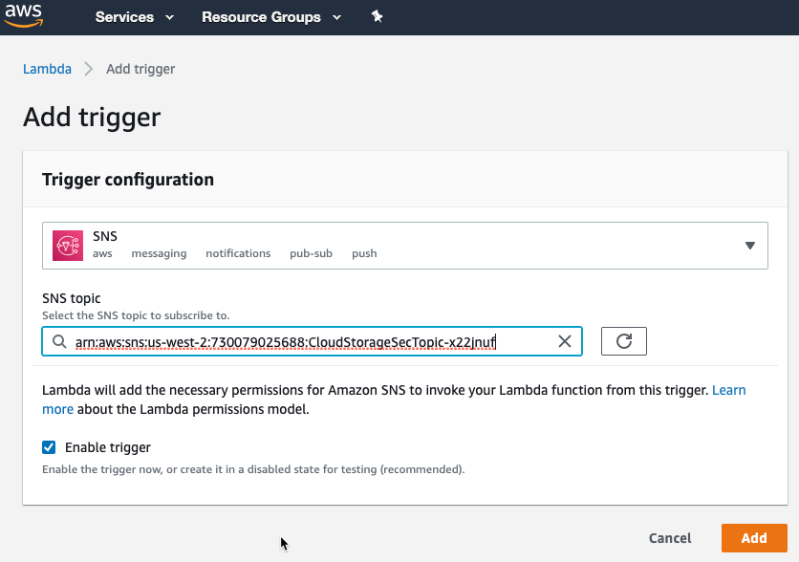Click the push tag under SNS
This screenshot has width=799, height=562.
click(x=364, y=253)
